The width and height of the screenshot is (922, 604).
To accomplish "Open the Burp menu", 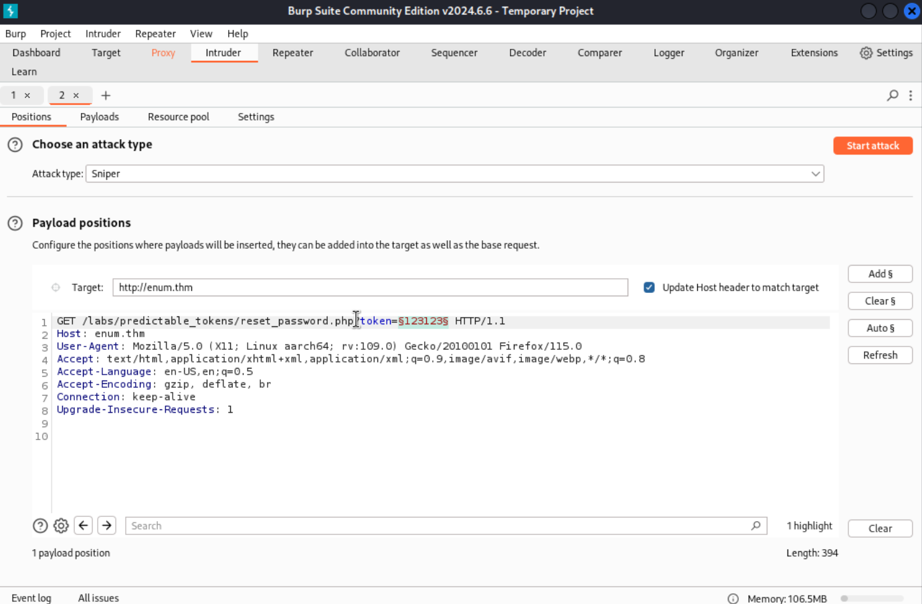I will (15, 33).
